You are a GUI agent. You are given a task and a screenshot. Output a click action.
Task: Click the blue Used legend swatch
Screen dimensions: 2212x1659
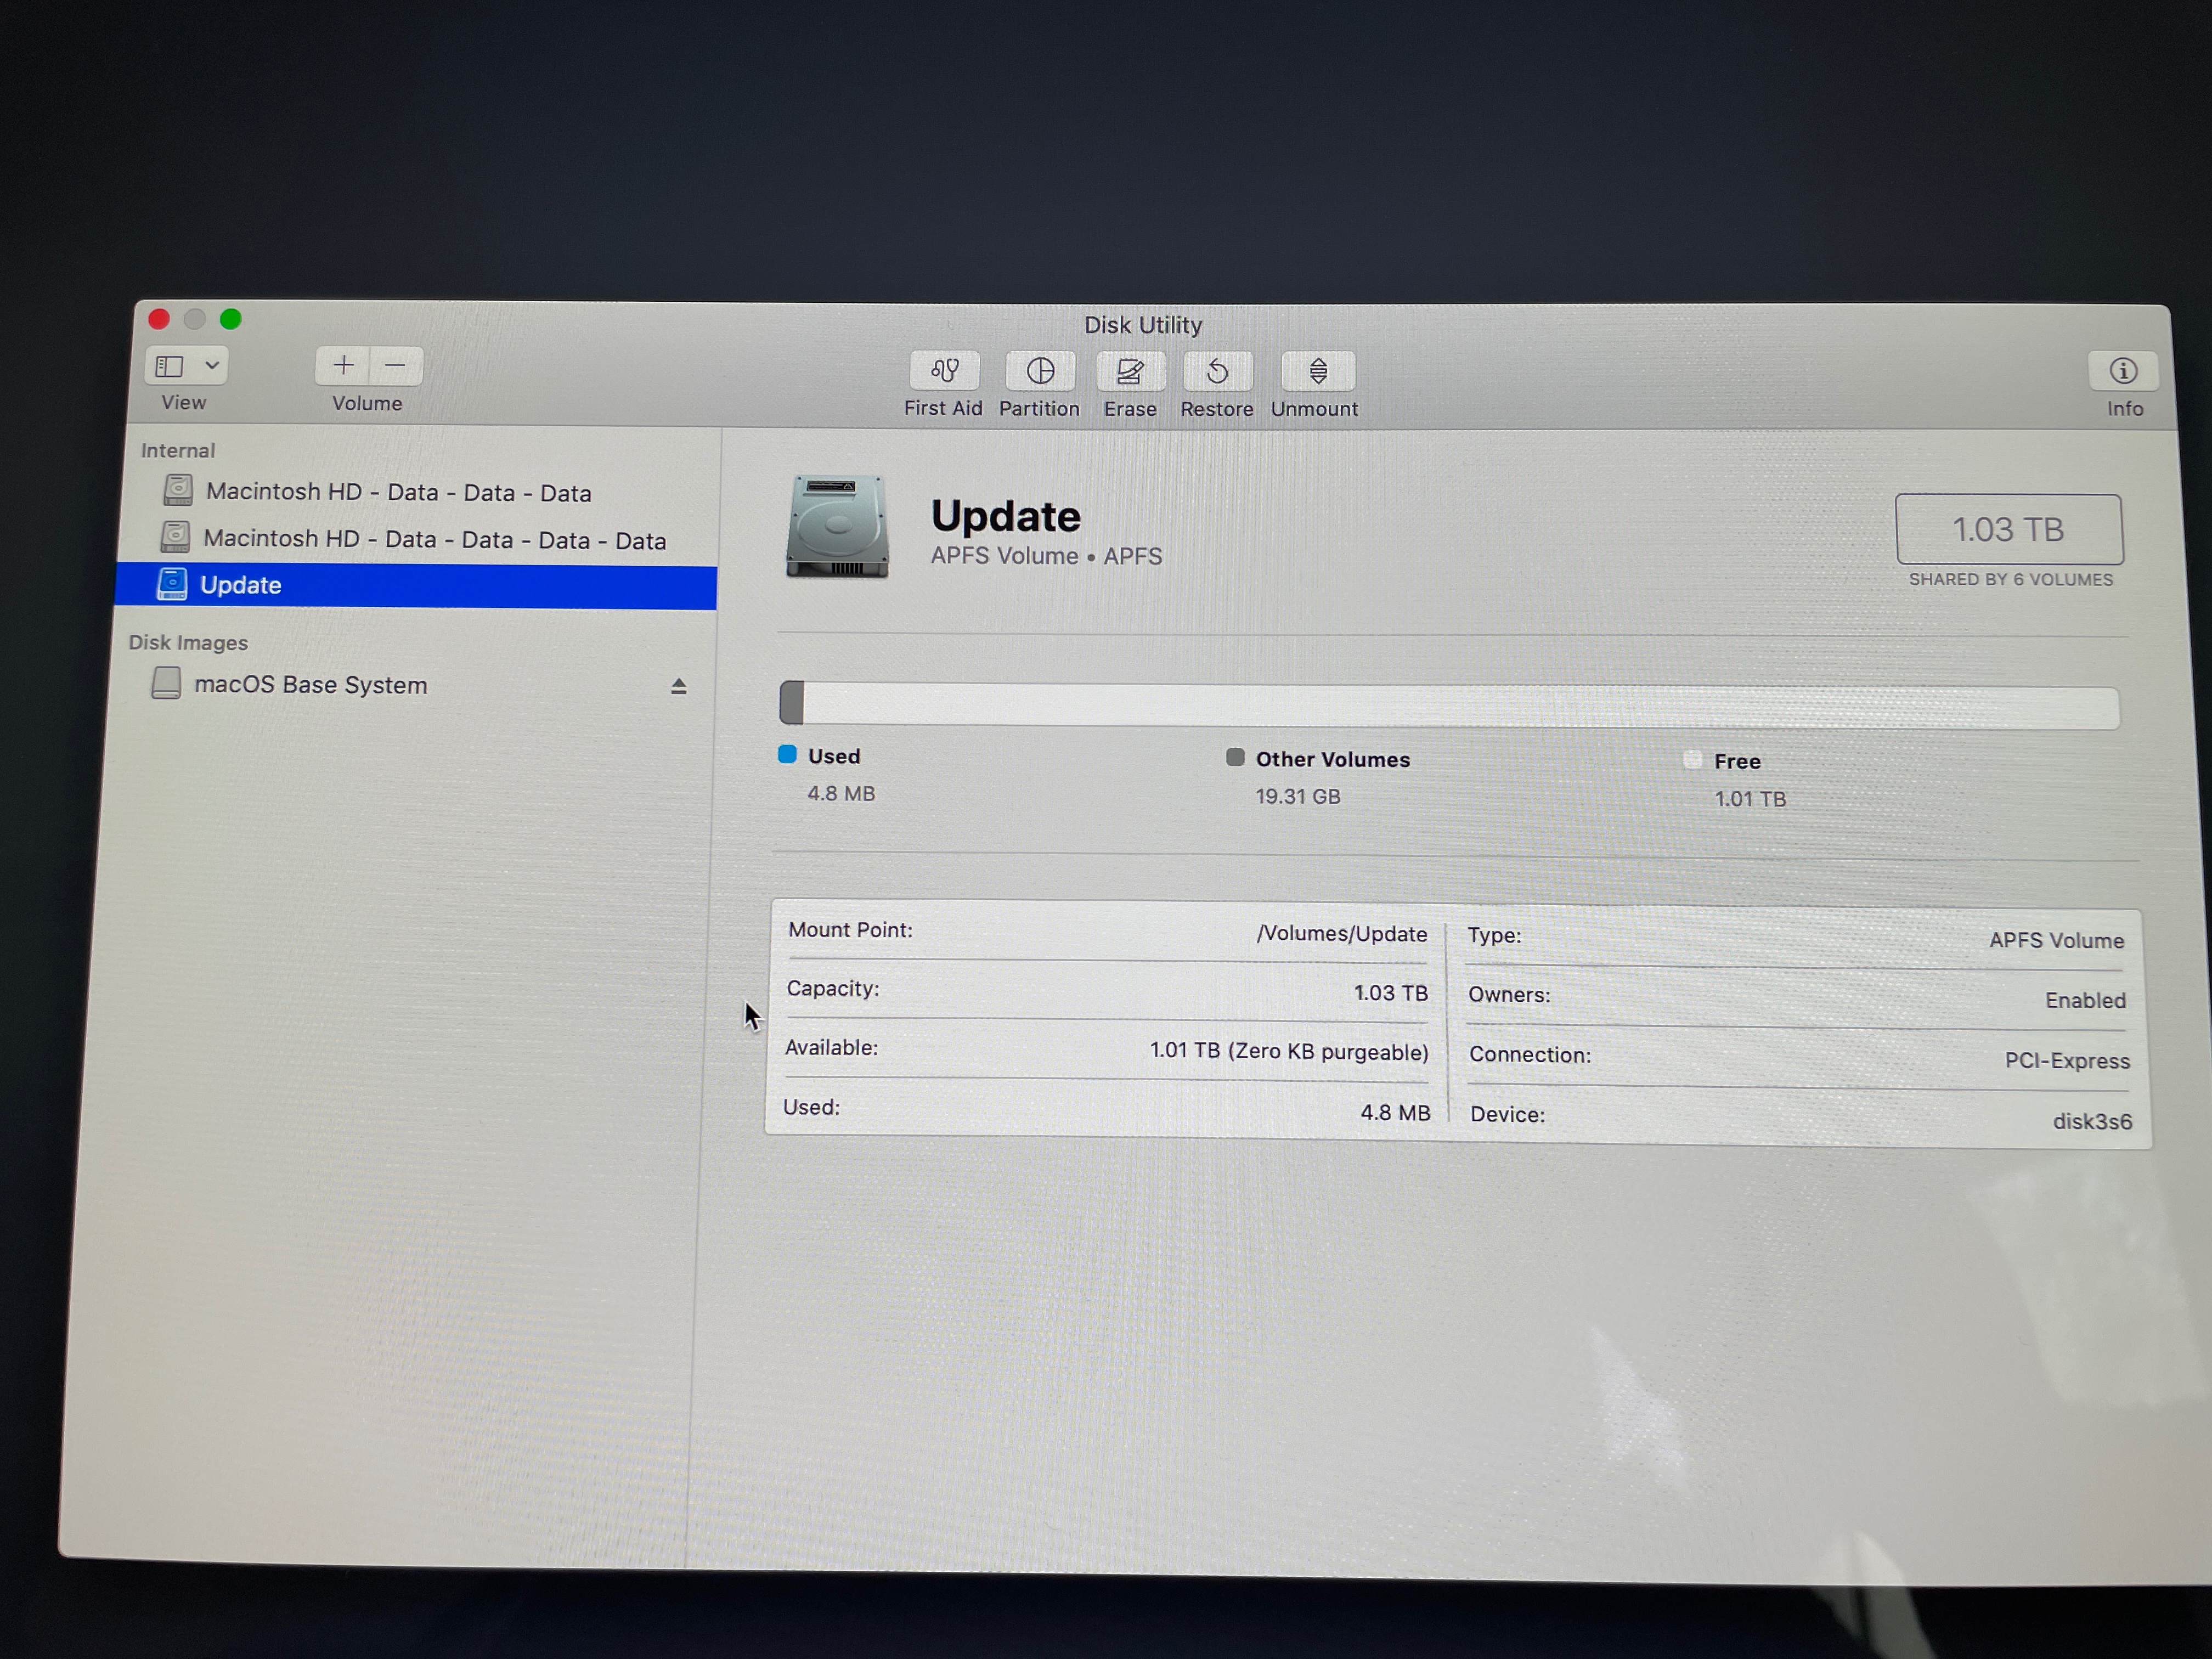(x=787, y=754)
